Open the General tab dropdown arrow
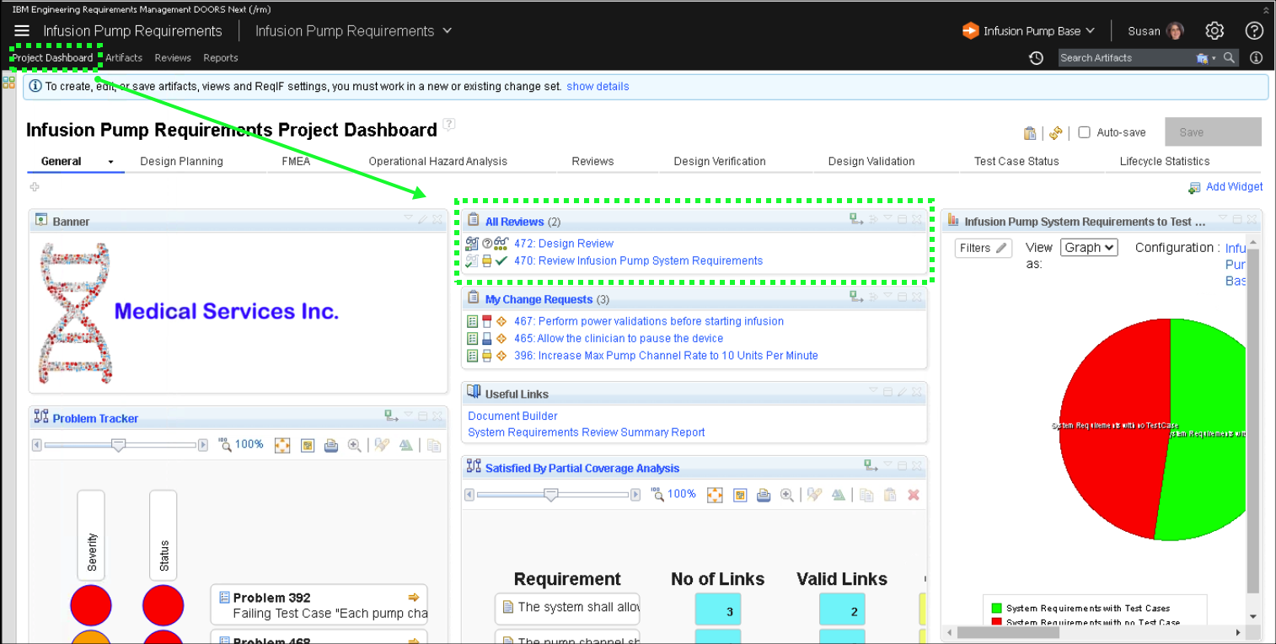This screenshot has height=644, width=1276. point(110,162)
